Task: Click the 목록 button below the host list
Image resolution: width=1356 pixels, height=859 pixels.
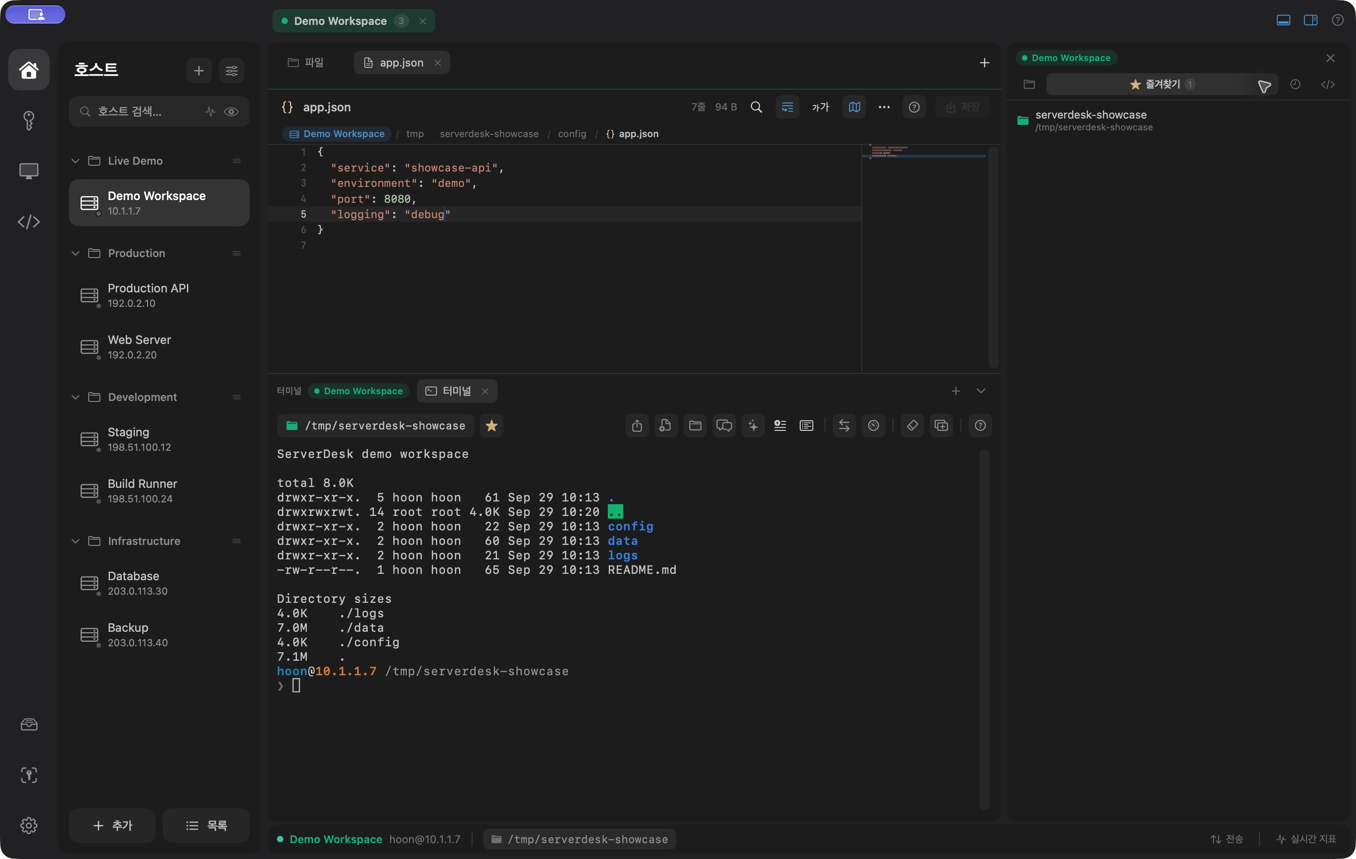Action: tap(206, 826)
